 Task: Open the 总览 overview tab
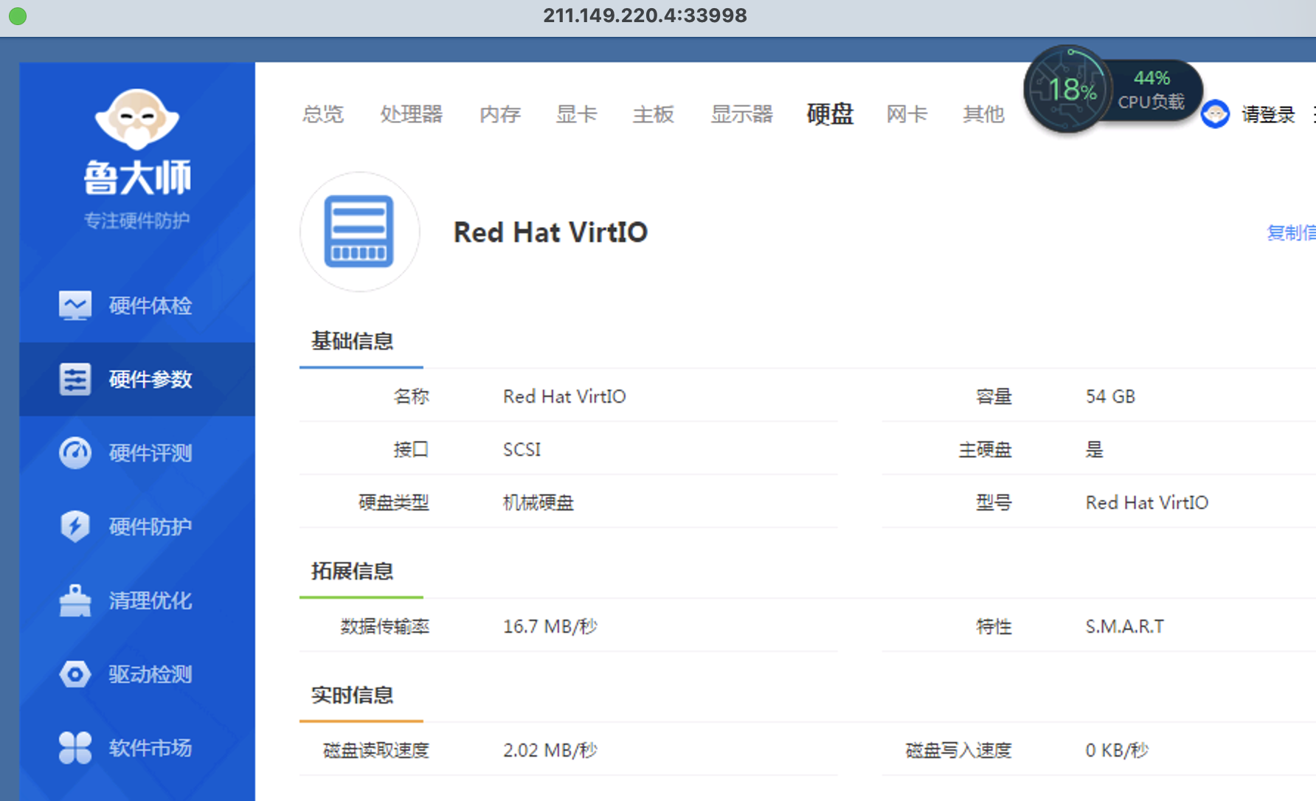coord(323,114)
